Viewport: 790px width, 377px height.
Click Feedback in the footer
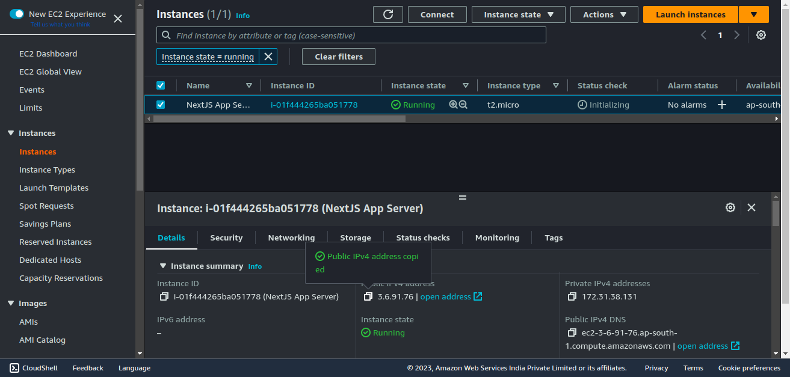tap(88, 368)
